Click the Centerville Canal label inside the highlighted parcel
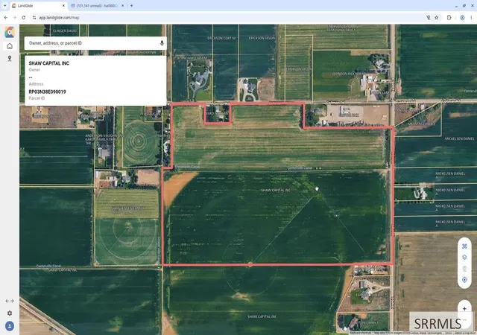The width and height of the screenshot is (477, 335). [x=300, y=168]
